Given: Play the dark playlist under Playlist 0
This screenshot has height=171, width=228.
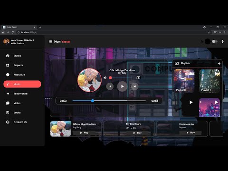Looking at the screenshot, I should pyautogui.click(x=191, y=102).
